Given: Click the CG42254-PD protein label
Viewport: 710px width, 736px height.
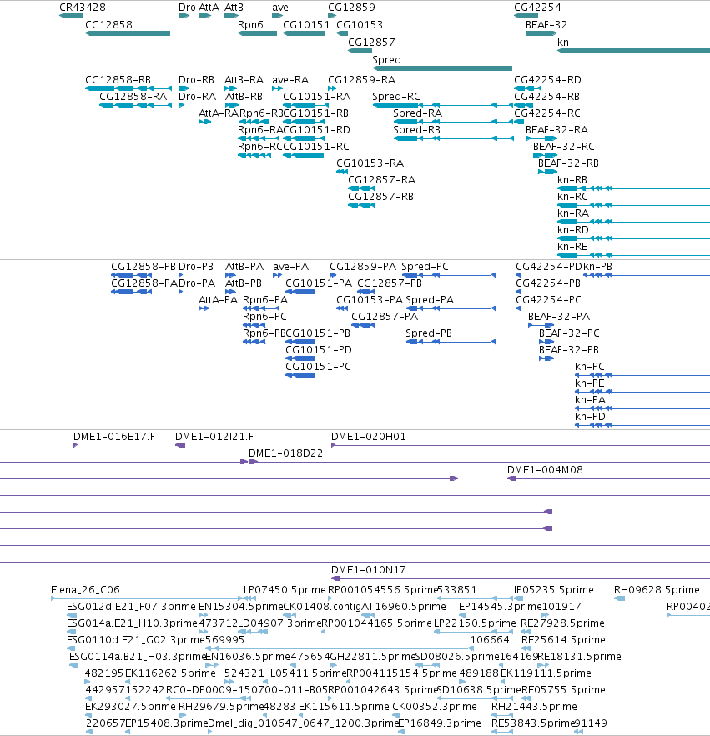Looking at the screenshot, I should 549,267.
